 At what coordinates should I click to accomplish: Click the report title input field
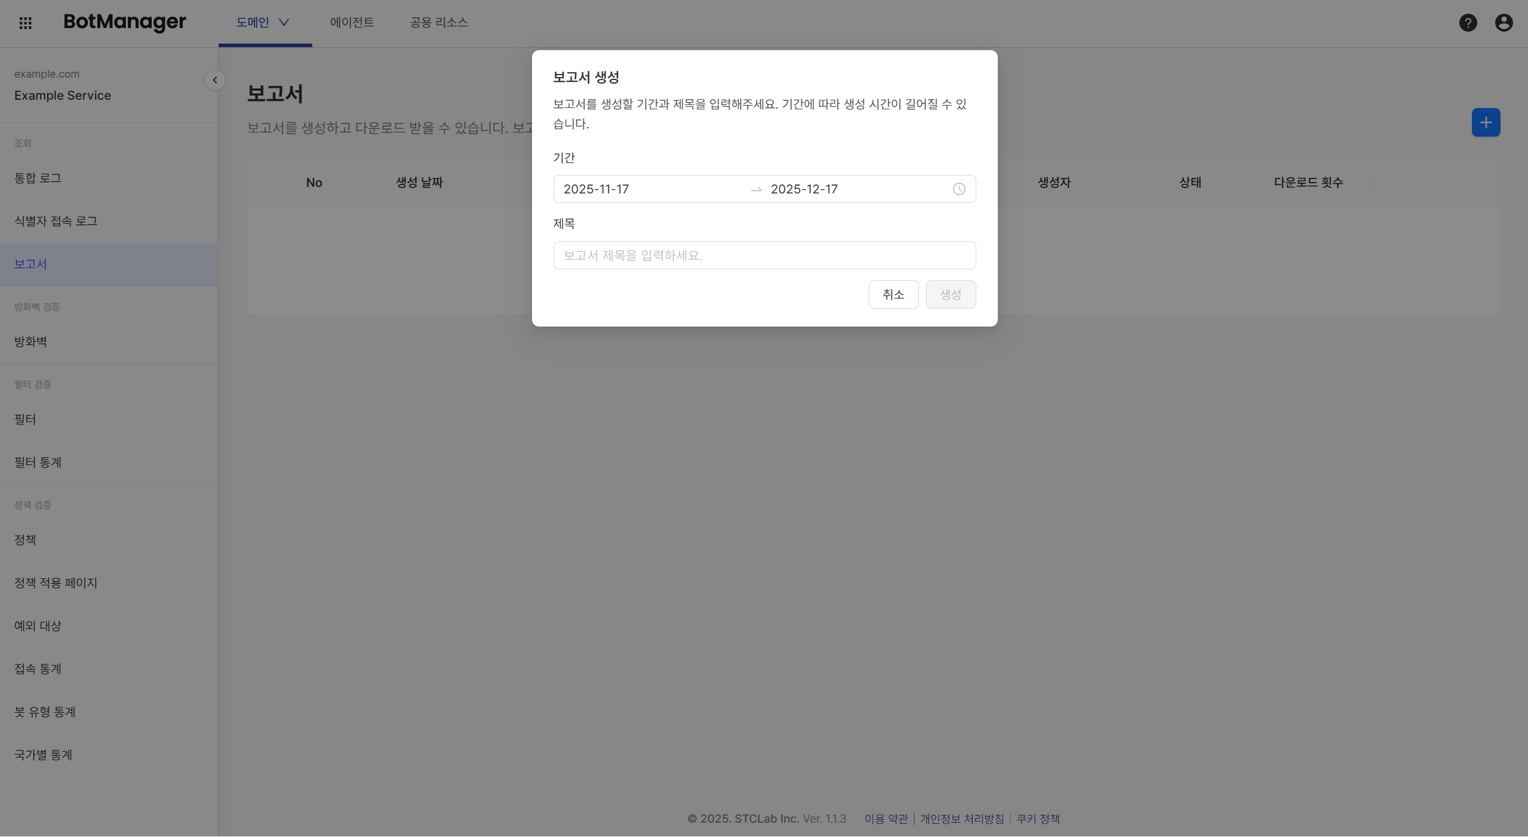coord(764,255)
